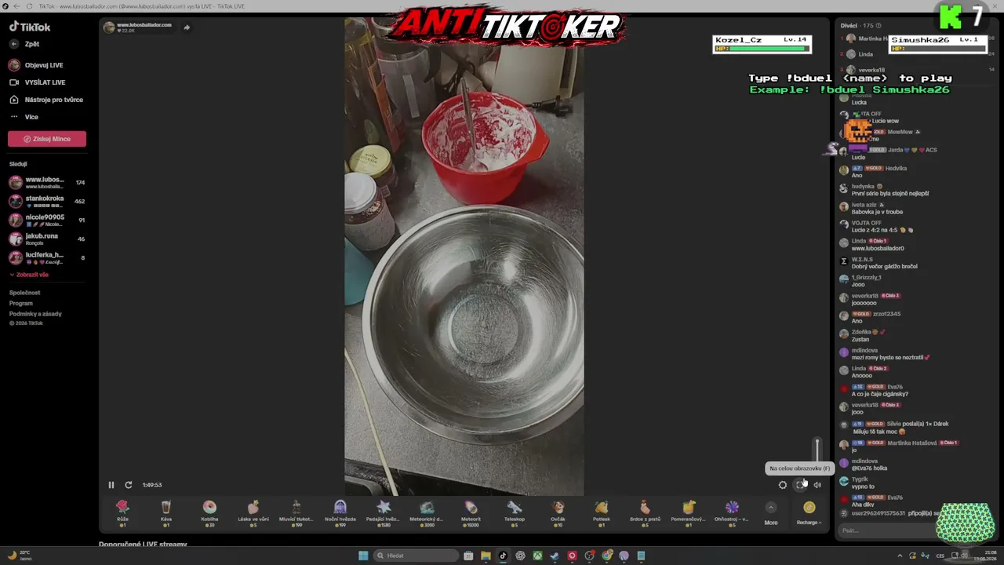Send the Pomerančový gift
This screenshot has width=1004, height=565.
click(689, 512)
